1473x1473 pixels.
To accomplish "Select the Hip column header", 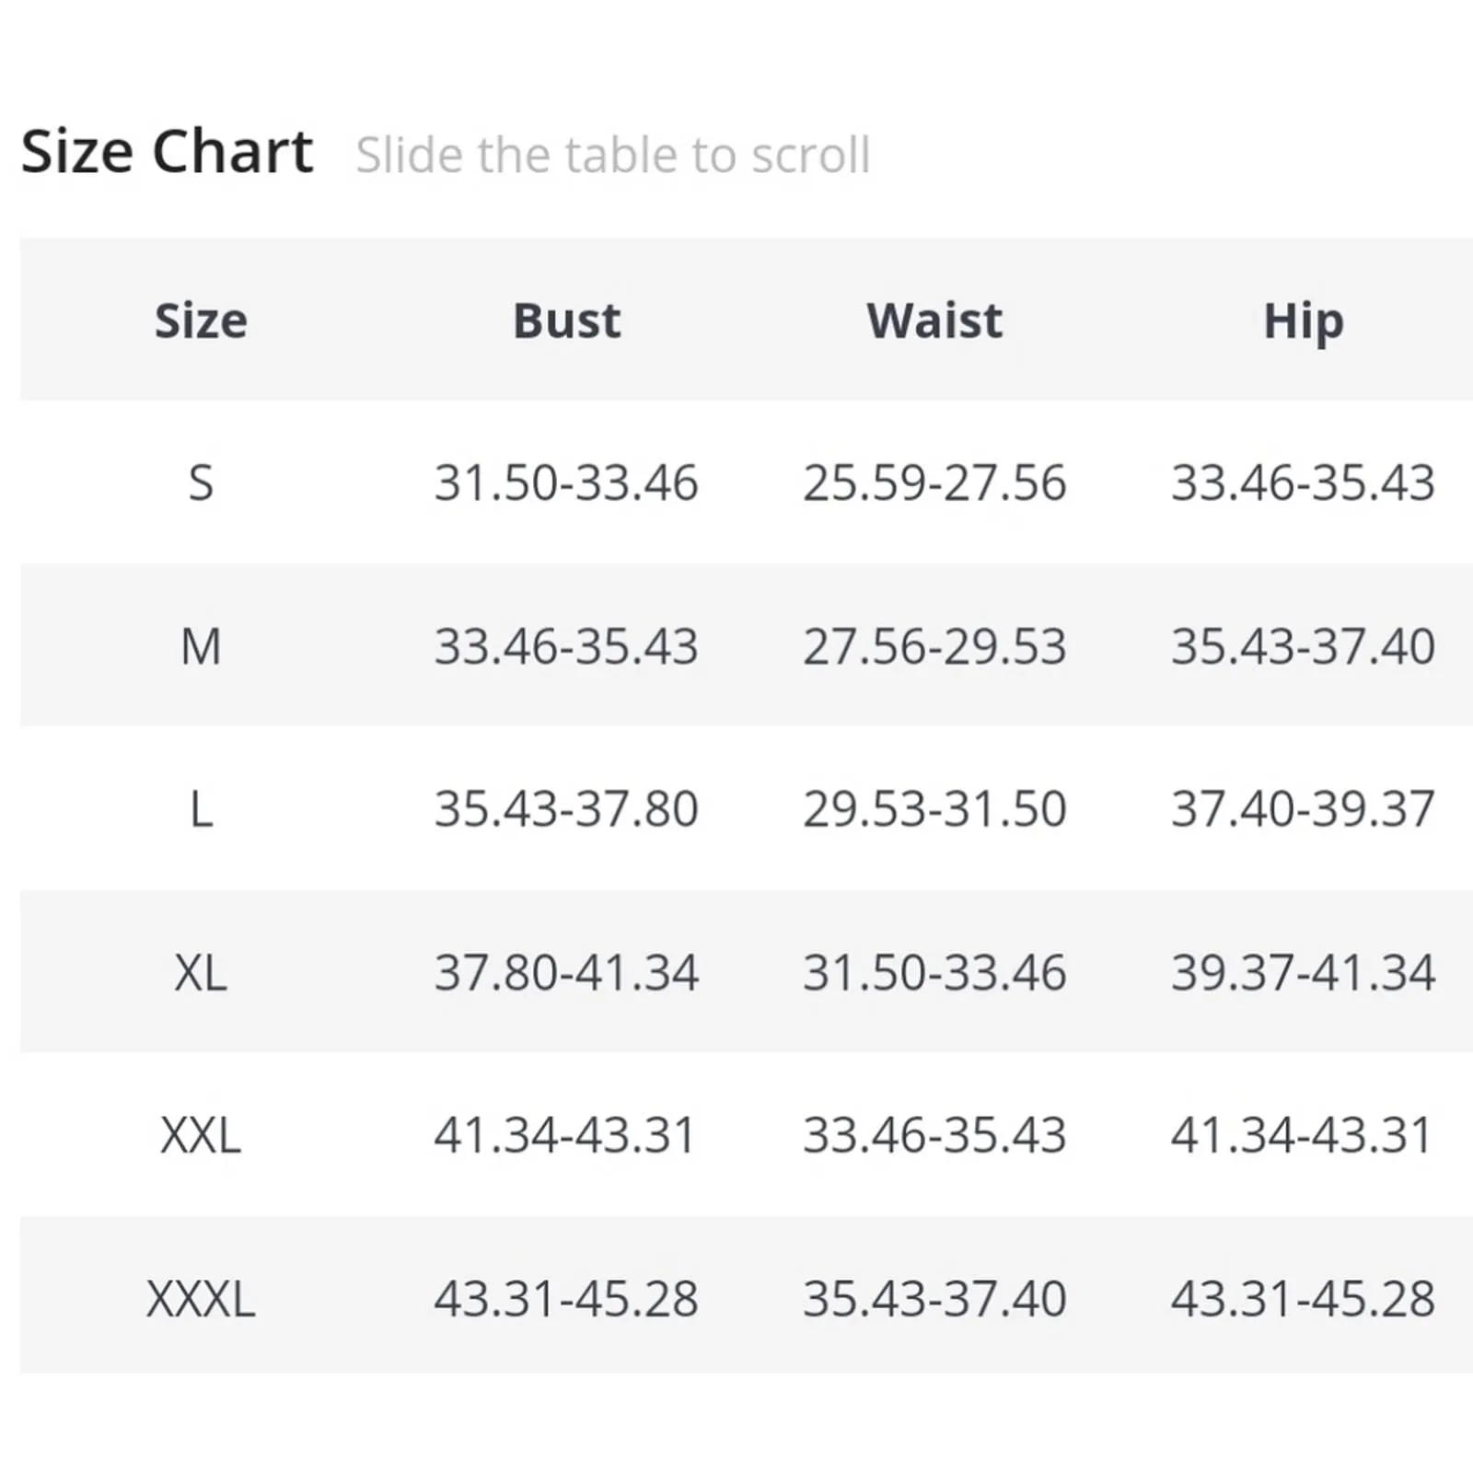I will pos(1303,322).
